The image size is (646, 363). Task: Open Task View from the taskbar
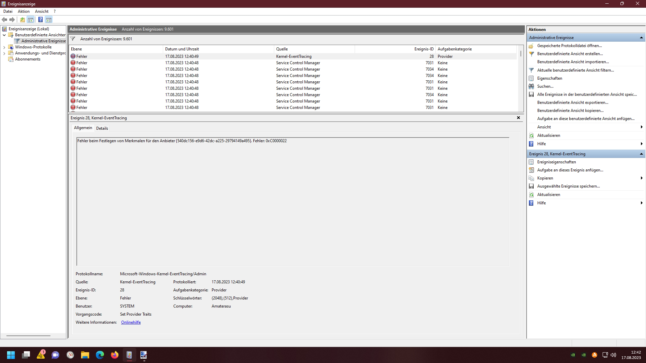click(x=26, y=355)
